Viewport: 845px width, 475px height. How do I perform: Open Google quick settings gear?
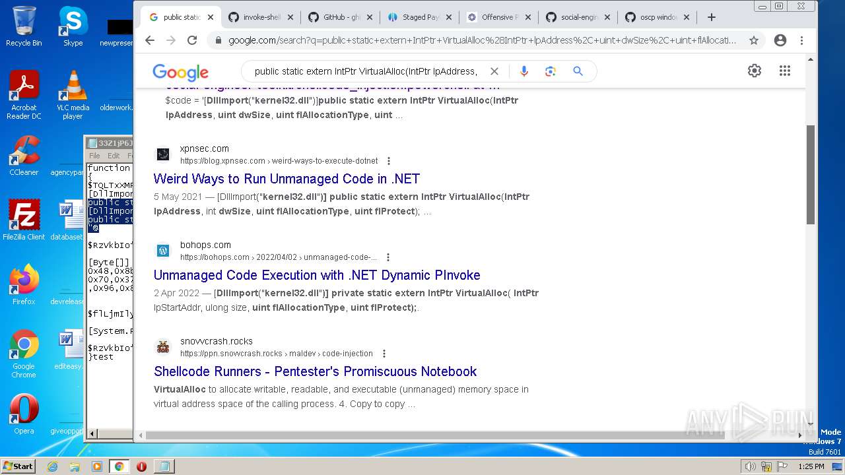pos(755,71)
